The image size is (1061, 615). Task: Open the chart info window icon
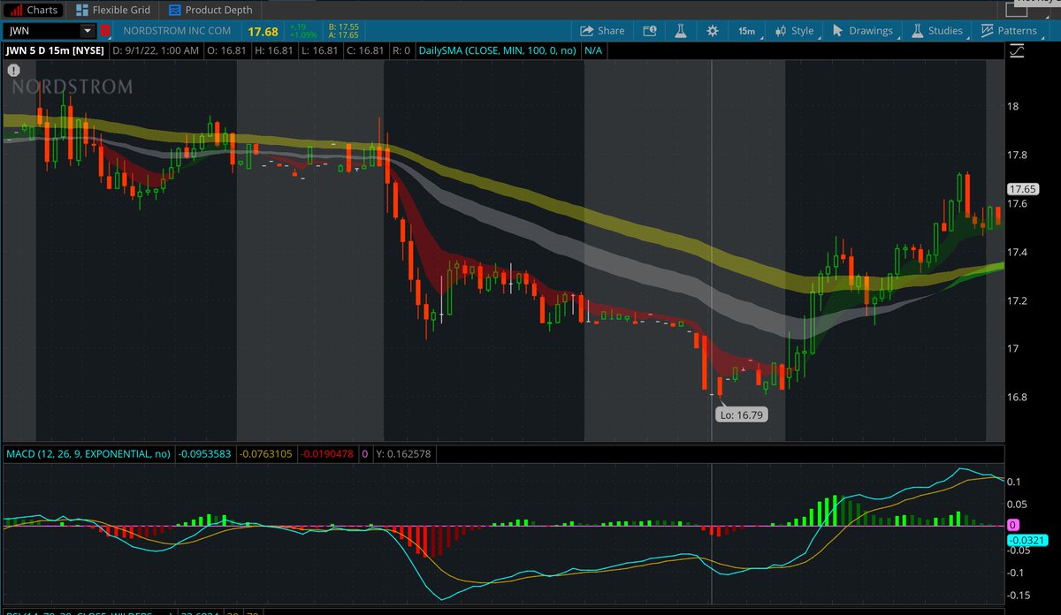[650, 31]
